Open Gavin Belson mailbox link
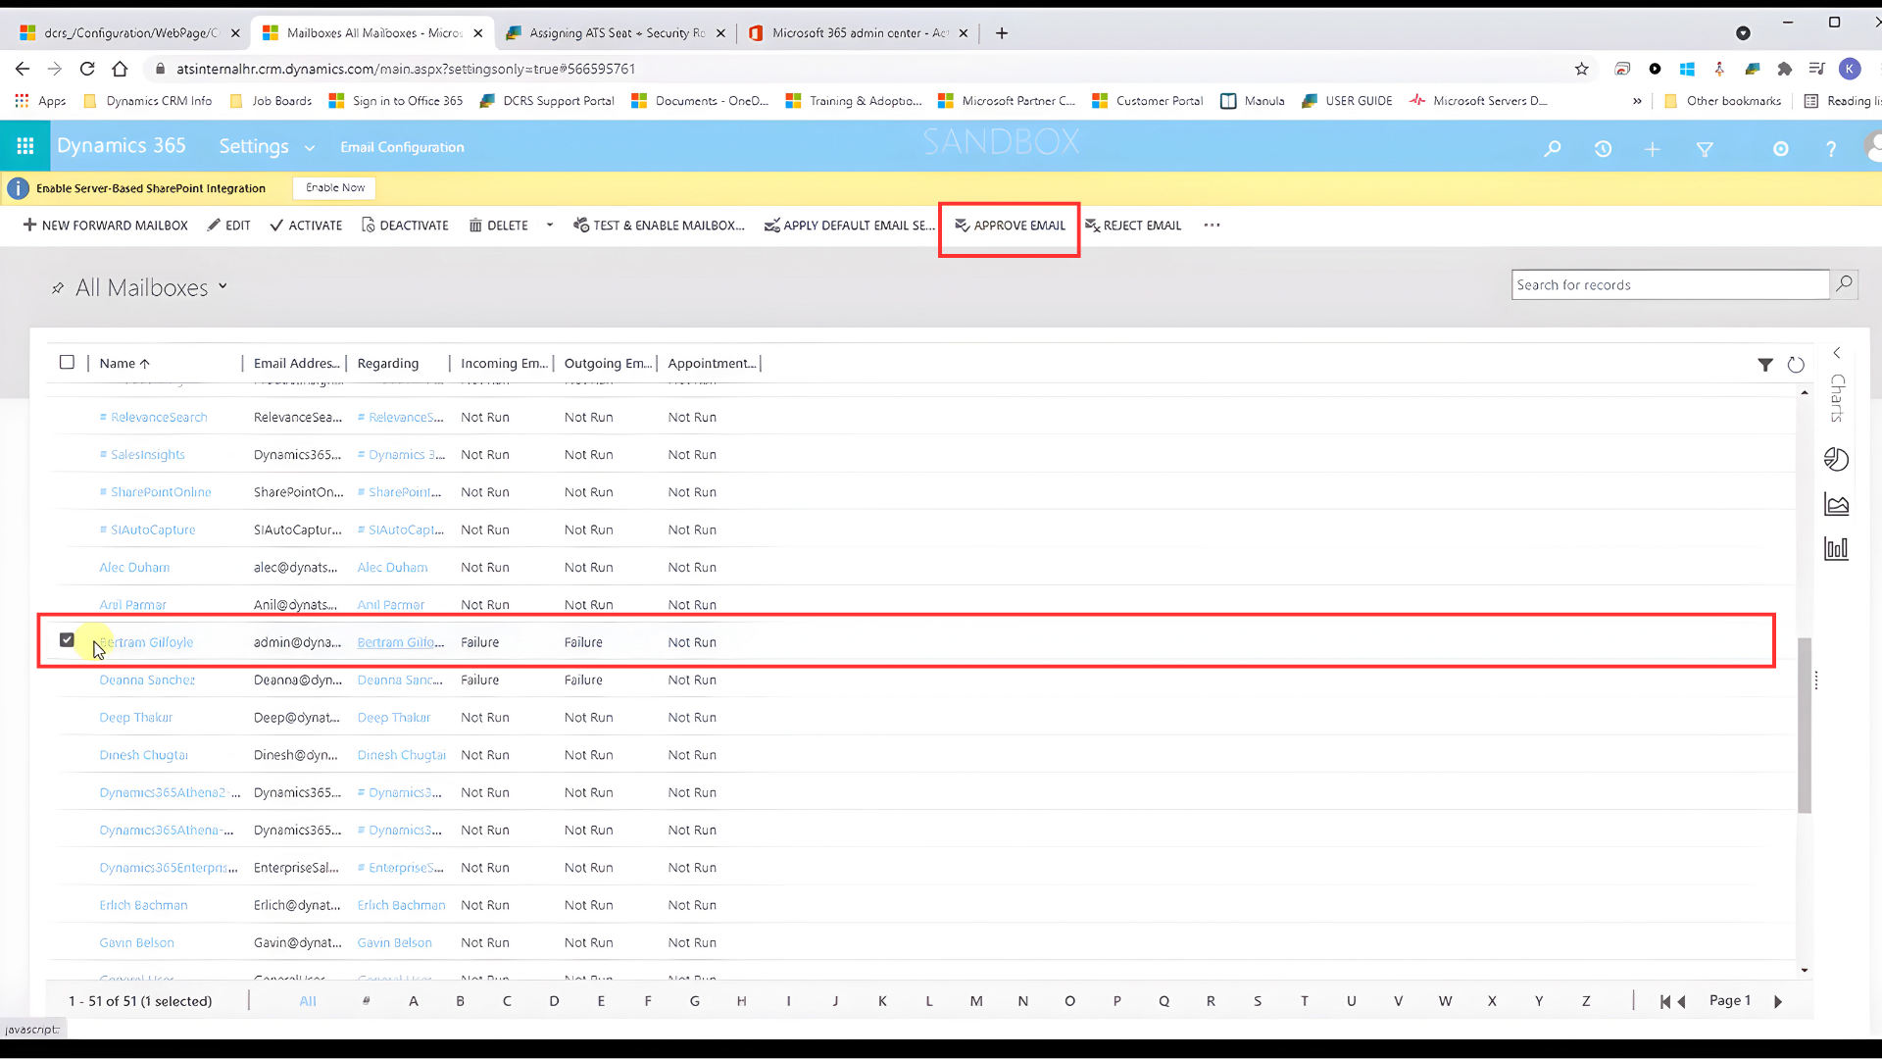Image resolution: width=1882 pixels, height=1059 pixels. (x=136, y=942)
